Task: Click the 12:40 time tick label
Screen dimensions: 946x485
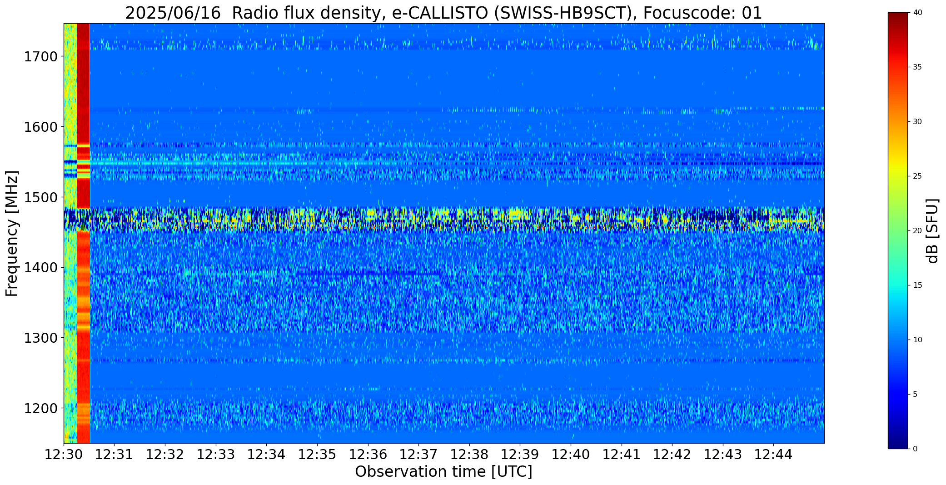Action: click(x=571, y=455)
